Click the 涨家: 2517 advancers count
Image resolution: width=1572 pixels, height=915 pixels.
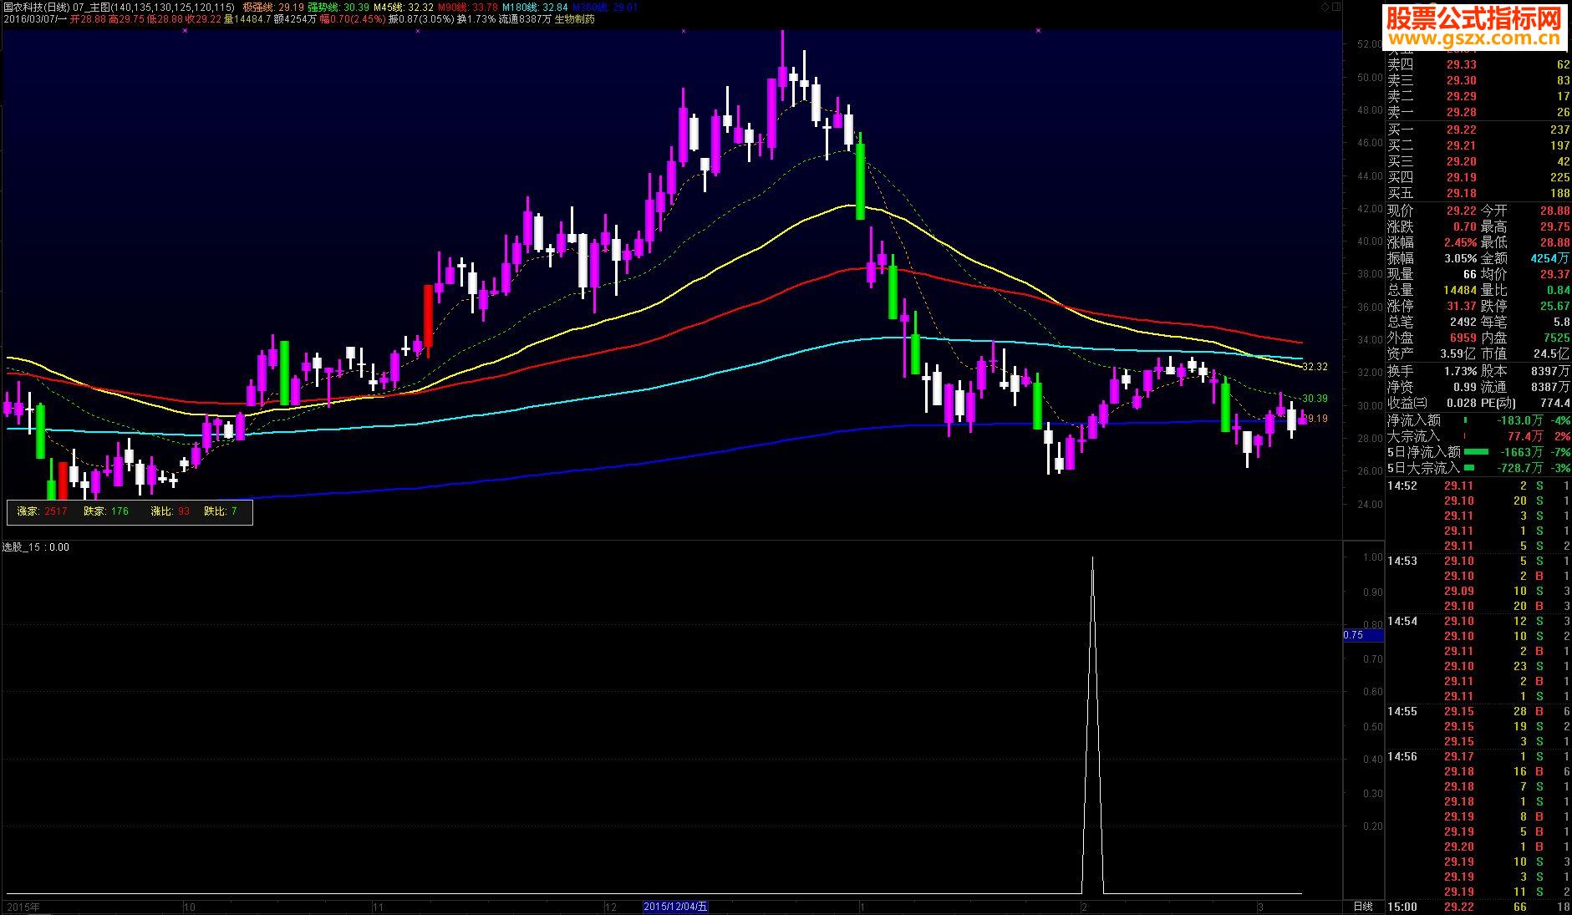(43, 511)
